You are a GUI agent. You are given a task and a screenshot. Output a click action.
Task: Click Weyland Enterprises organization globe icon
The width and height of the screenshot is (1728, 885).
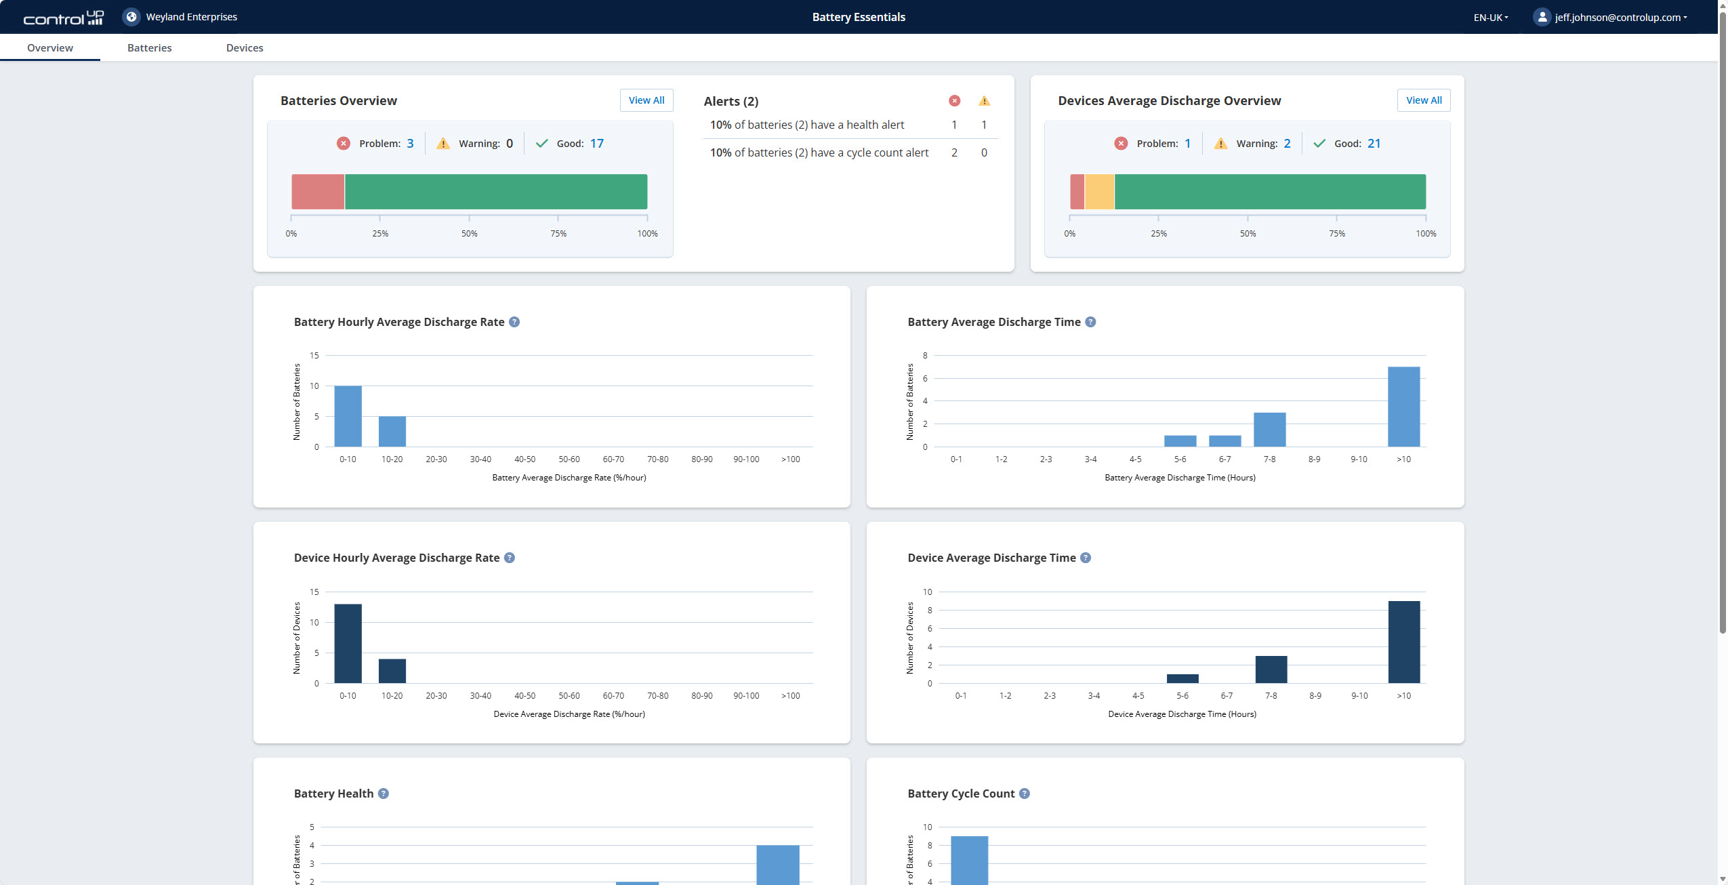click(x=131, y=17)
